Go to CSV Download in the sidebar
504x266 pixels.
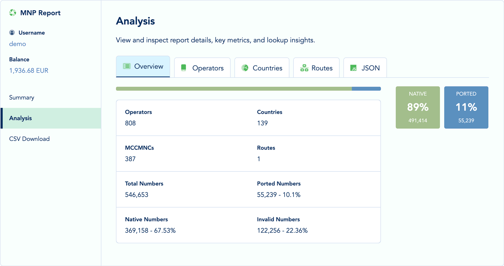pos(30,139)
